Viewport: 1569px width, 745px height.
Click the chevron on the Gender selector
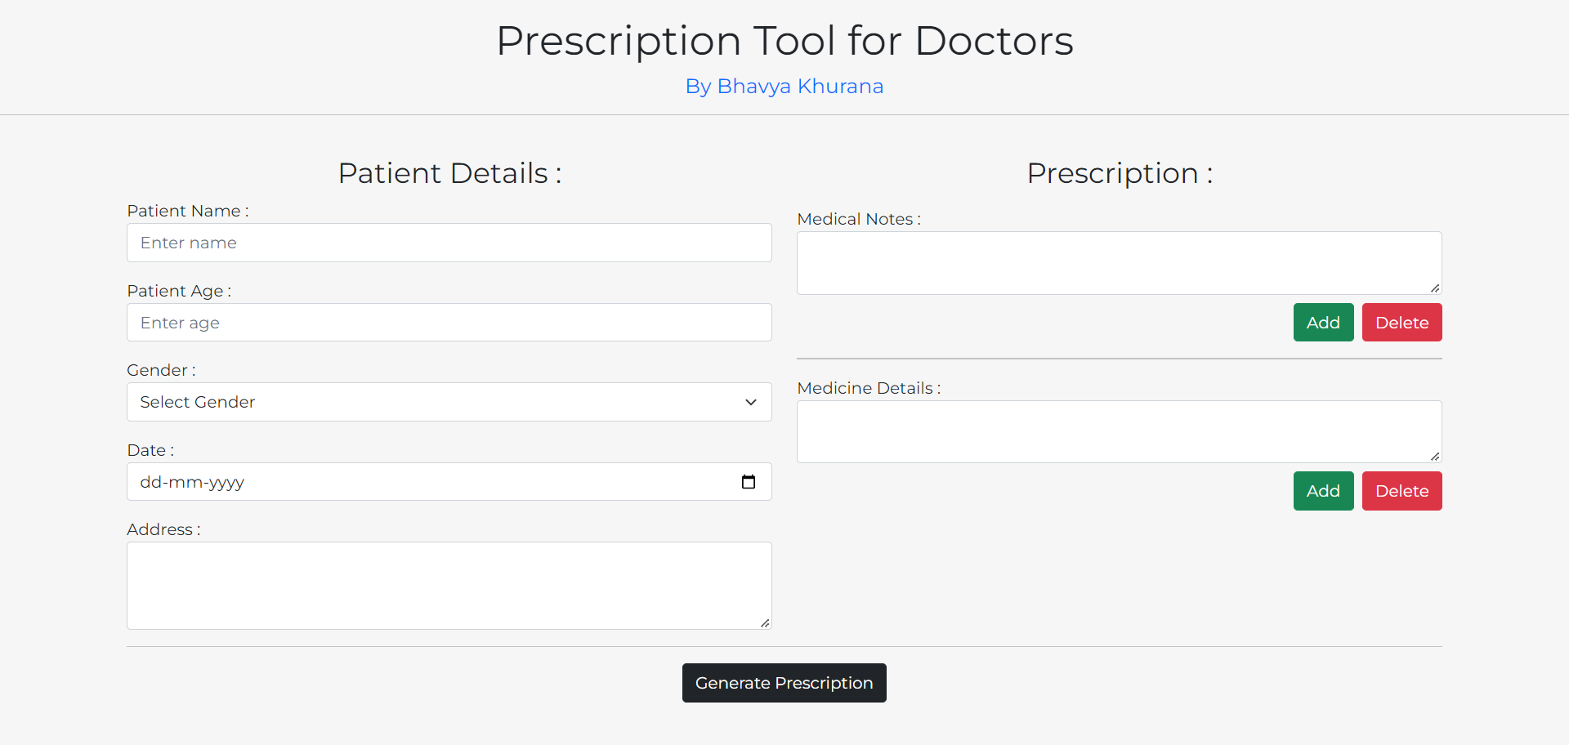749,402
